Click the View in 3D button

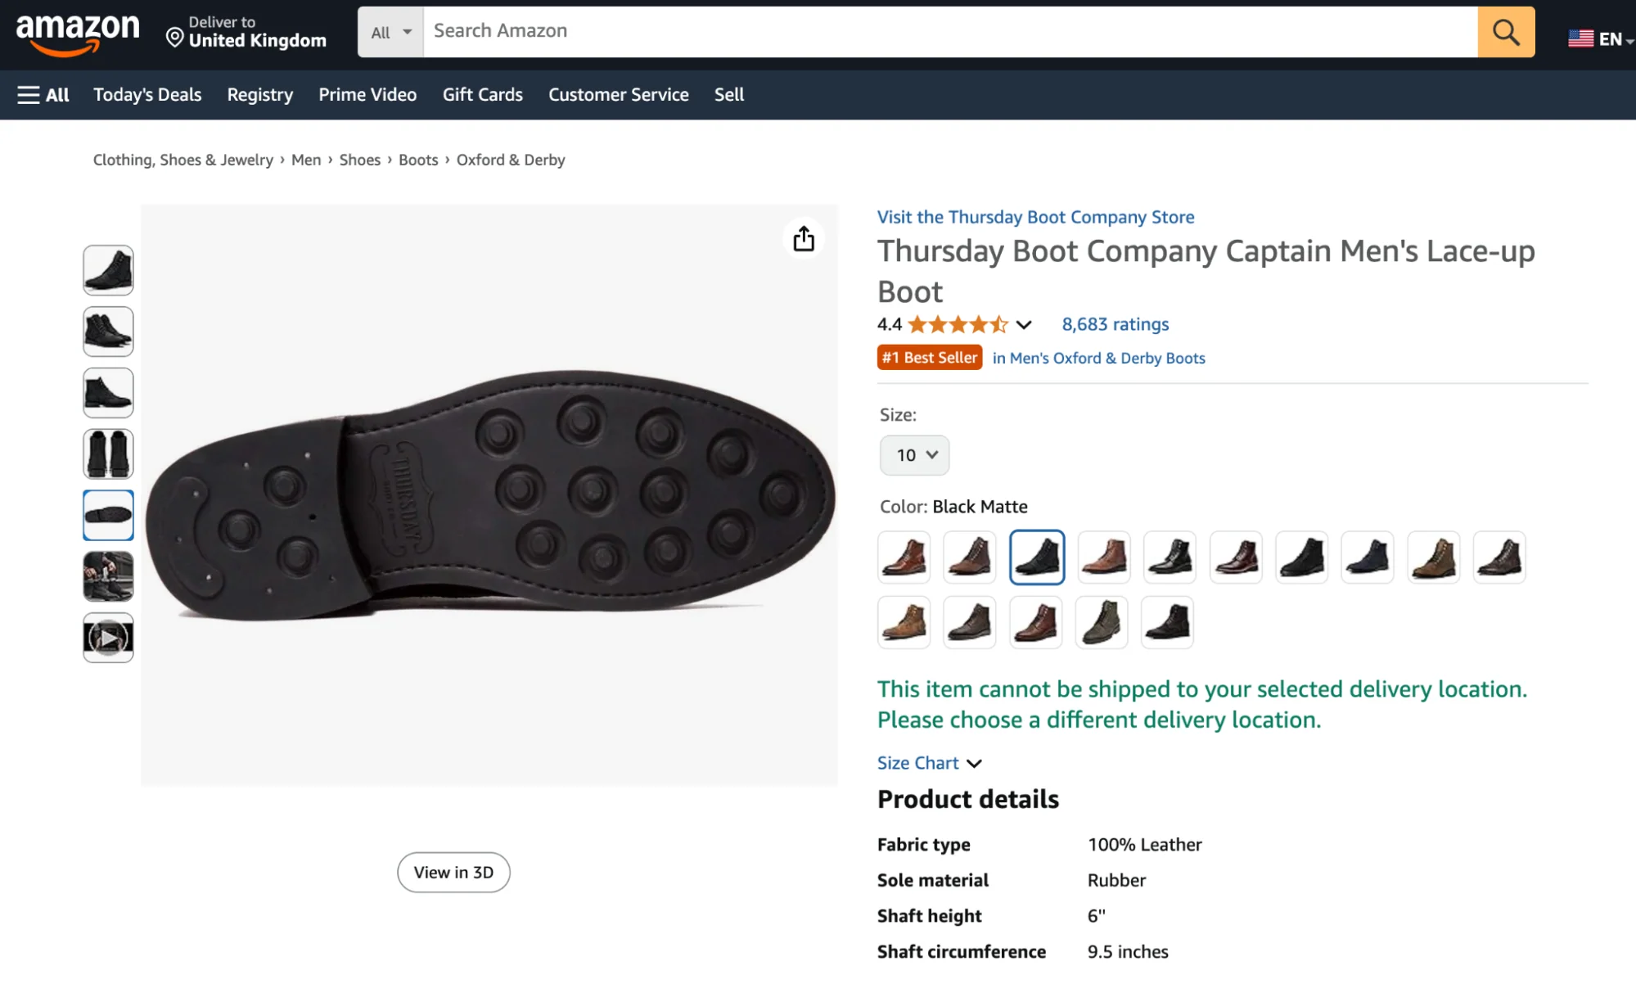[453, 872]
